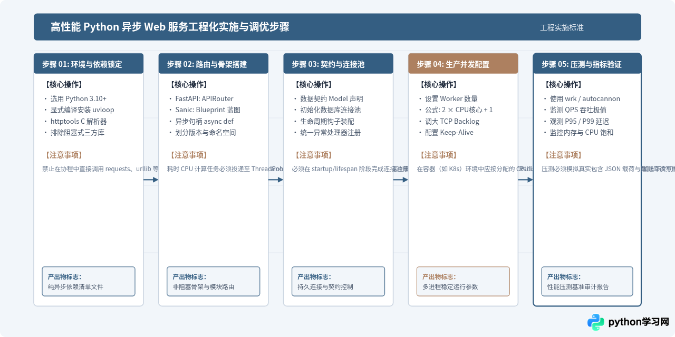
Task: Click "异步句柄 async def" bullet
Action: [x=204, y=121]
